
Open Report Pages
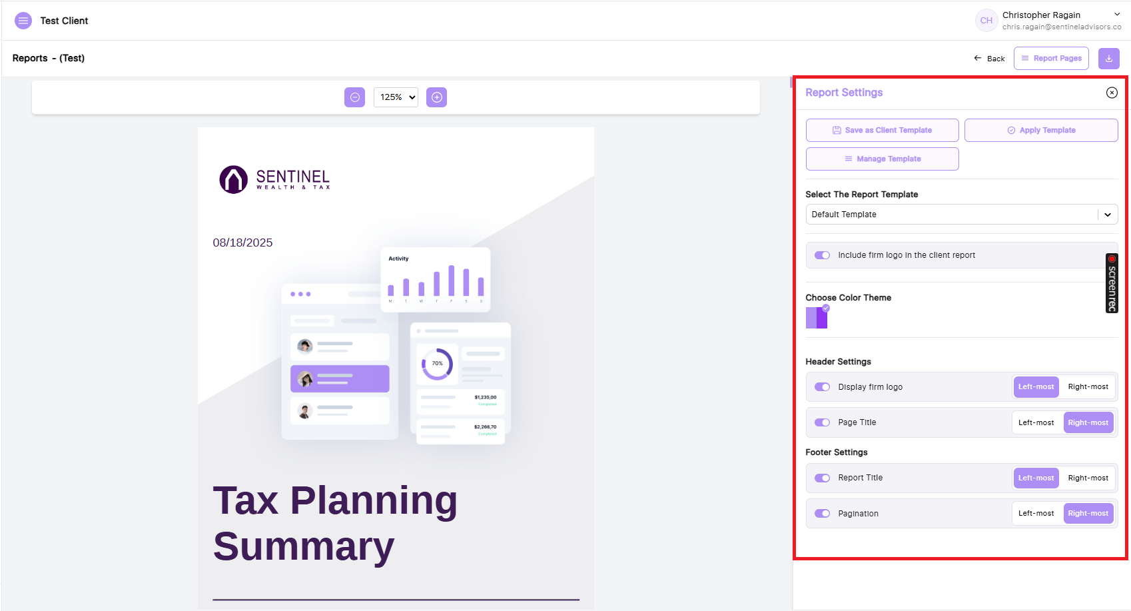click(x=1051, y=59)
